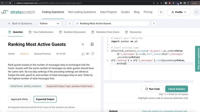Screen dimensions: 200x112
Task: Go to previous question chevron
Action: click(x=70, y=24)
